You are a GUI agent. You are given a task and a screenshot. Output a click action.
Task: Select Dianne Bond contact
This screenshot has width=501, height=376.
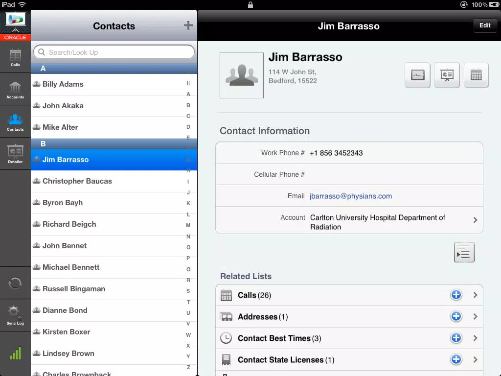coord(114,310)
